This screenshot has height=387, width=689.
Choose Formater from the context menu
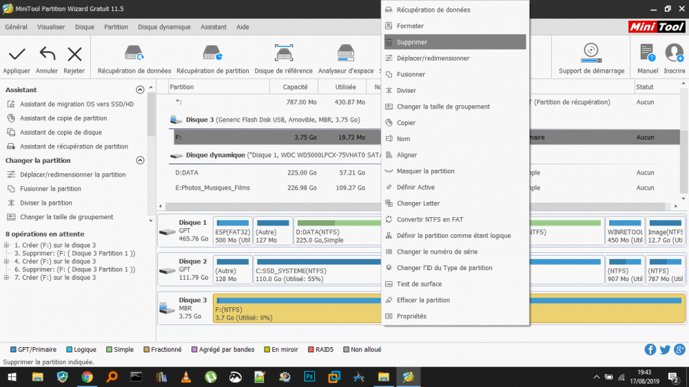tap(410, 26)
